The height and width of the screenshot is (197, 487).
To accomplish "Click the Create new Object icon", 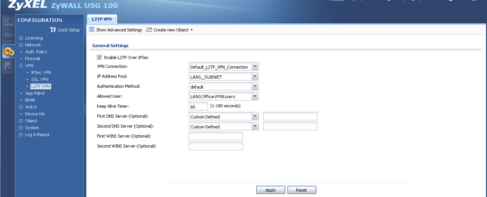I will point(149,30).
